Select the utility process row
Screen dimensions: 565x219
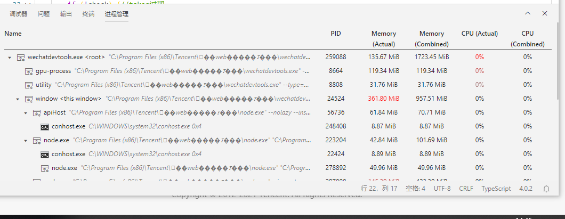pos(278,85)
